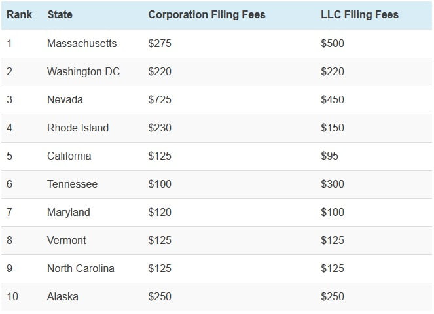Click the State column header
The height and width of the screenshot is (314, 434).
coord(60,14)
